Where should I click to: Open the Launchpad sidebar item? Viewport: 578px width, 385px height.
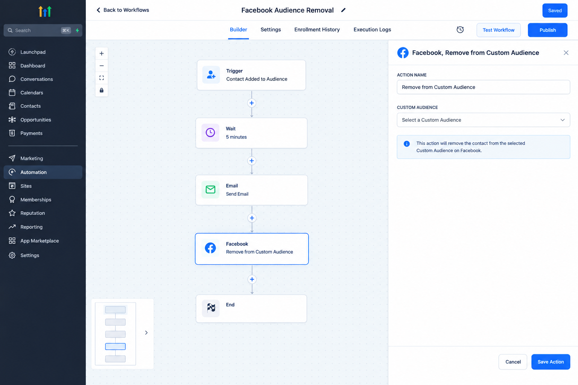pyautogui.click(x=43, y=52)
